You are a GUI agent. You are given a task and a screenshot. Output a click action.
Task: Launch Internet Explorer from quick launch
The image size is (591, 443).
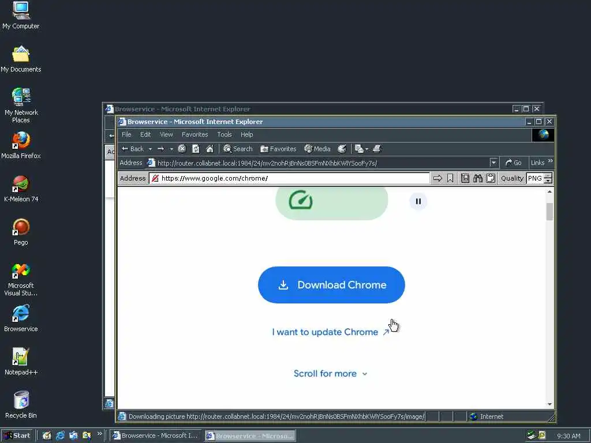coord(60,436)
